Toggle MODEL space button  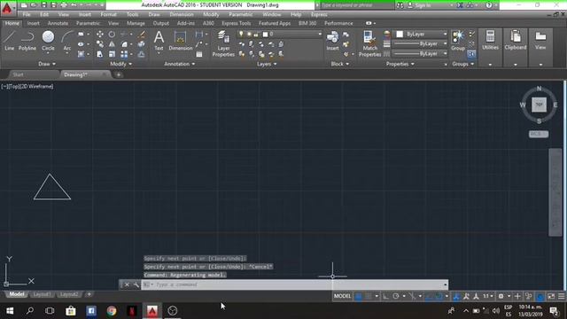coord(342,296)
